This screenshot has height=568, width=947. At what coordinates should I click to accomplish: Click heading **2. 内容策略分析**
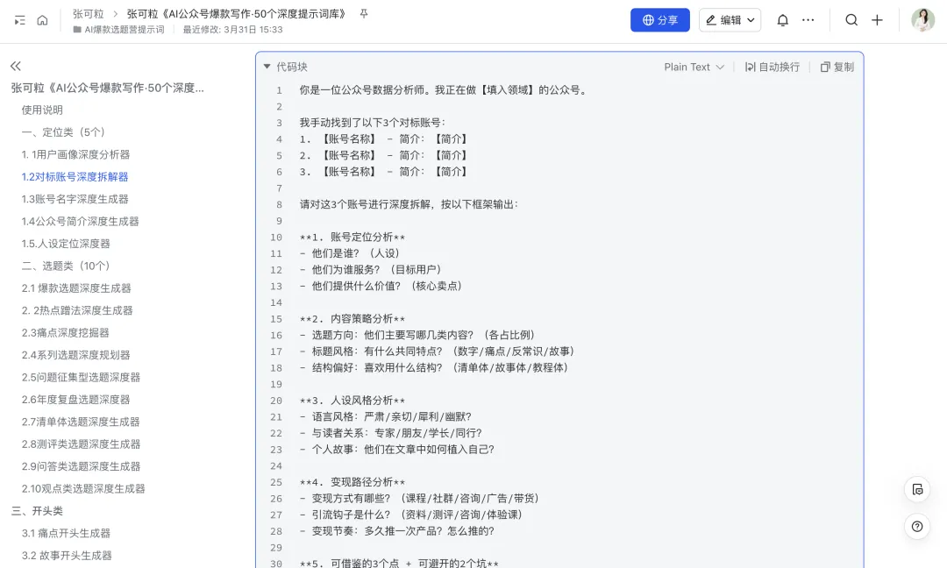[x=352, y=319]
